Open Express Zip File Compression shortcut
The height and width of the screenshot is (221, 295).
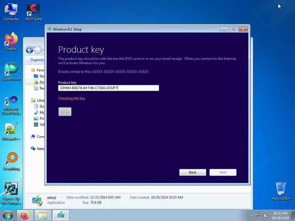[11, 193]
